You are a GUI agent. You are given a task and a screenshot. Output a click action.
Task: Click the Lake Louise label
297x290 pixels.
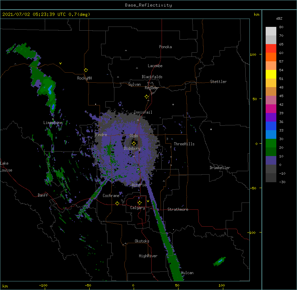[x=6, y=167]
